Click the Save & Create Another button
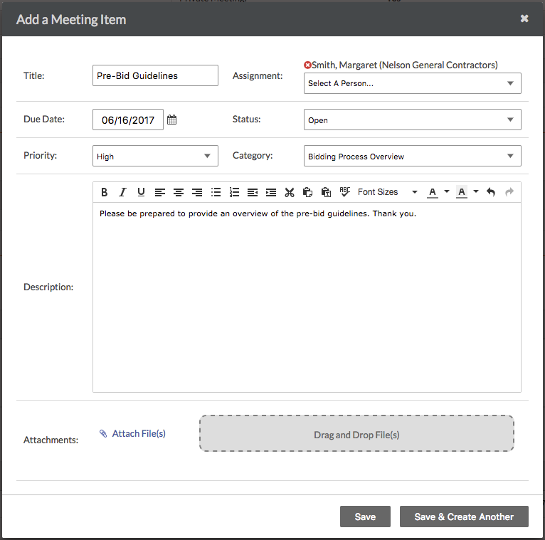 [464, 517]
